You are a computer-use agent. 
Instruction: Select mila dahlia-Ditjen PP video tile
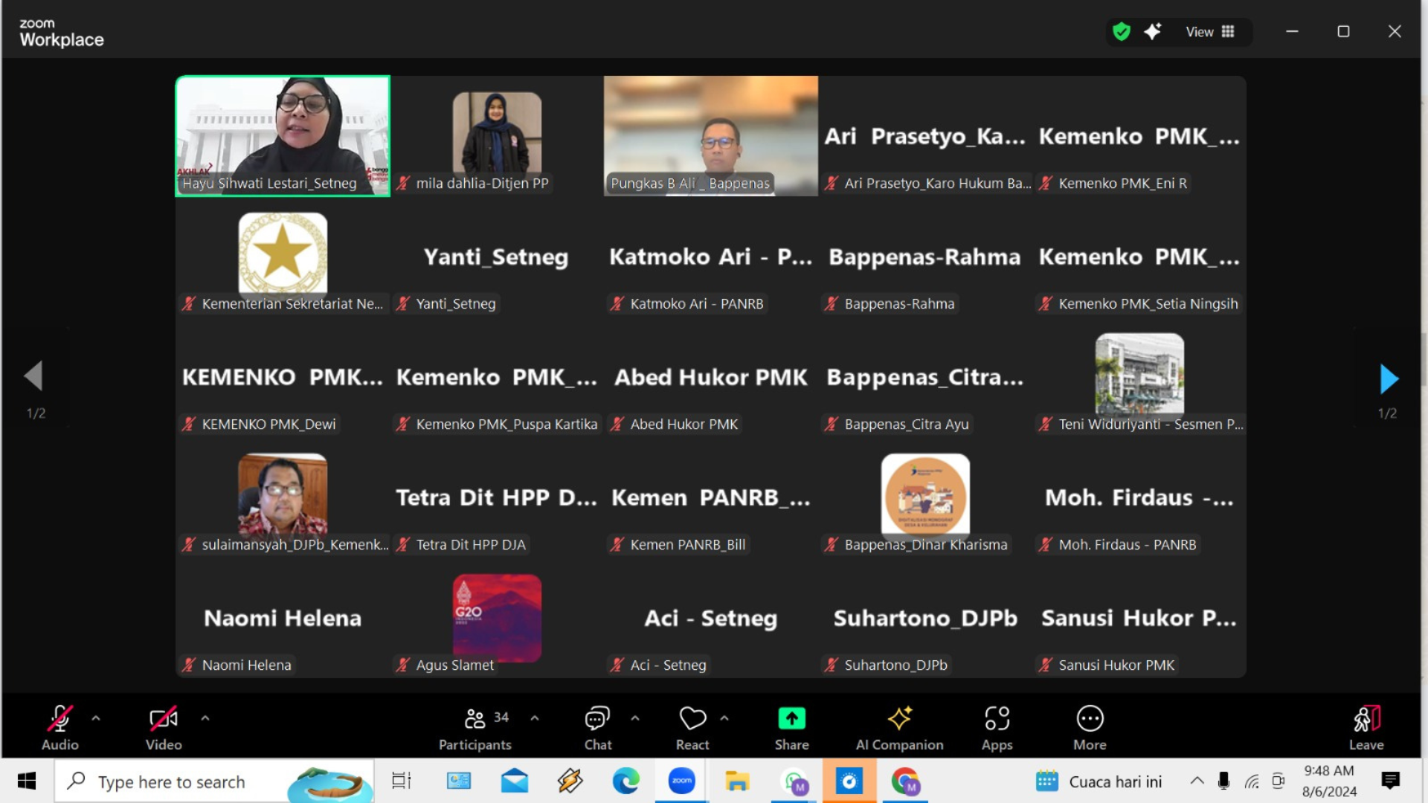coord(497,136)
